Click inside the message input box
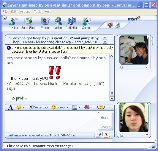 coord(51,121)
